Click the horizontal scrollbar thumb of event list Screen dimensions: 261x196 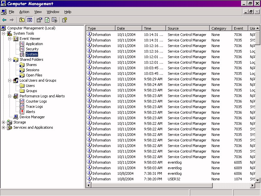[152, 185]
